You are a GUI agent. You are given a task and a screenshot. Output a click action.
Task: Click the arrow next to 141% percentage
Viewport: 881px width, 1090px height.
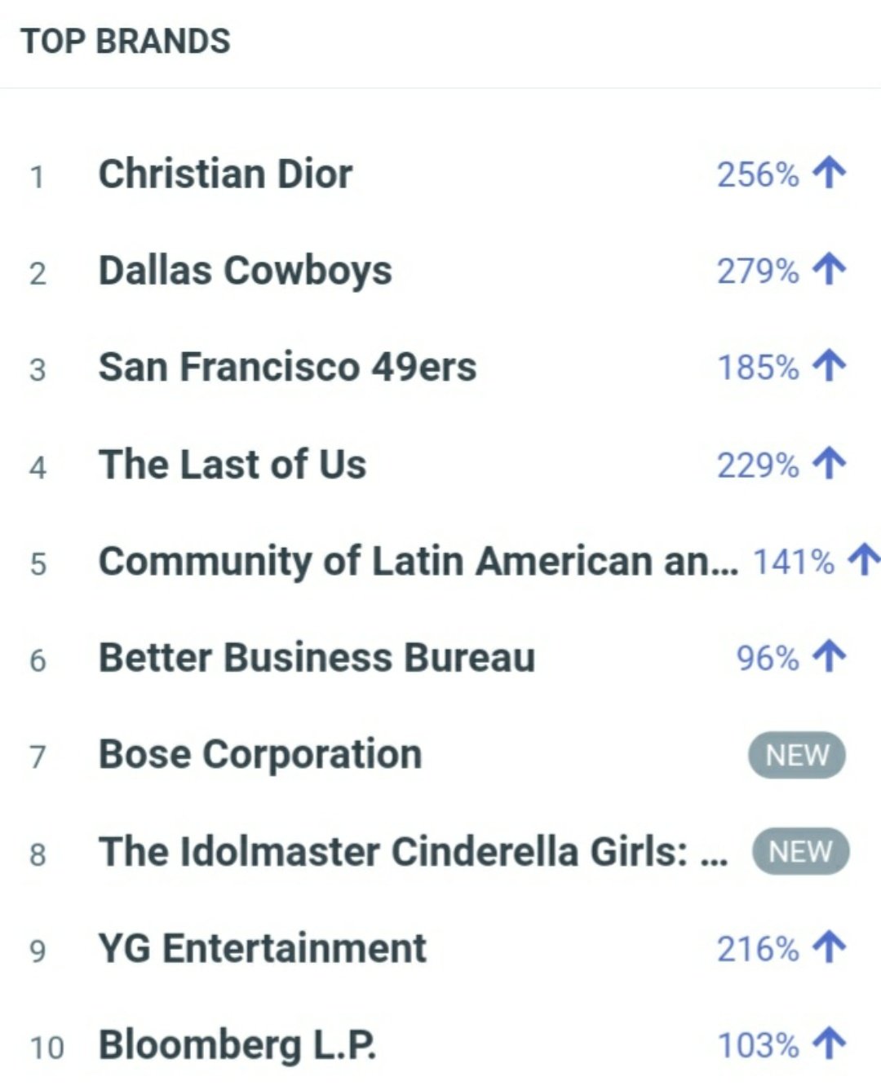[x=865, y=561]
